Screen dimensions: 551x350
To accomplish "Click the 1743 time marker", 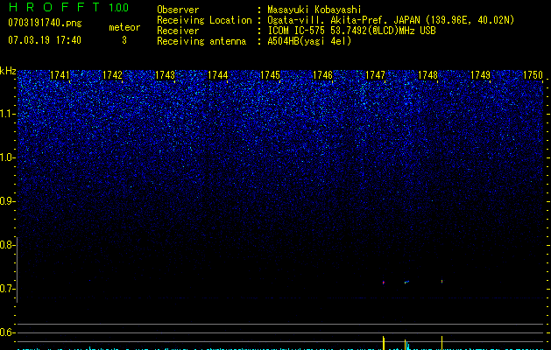I will (x=165, y=75).
